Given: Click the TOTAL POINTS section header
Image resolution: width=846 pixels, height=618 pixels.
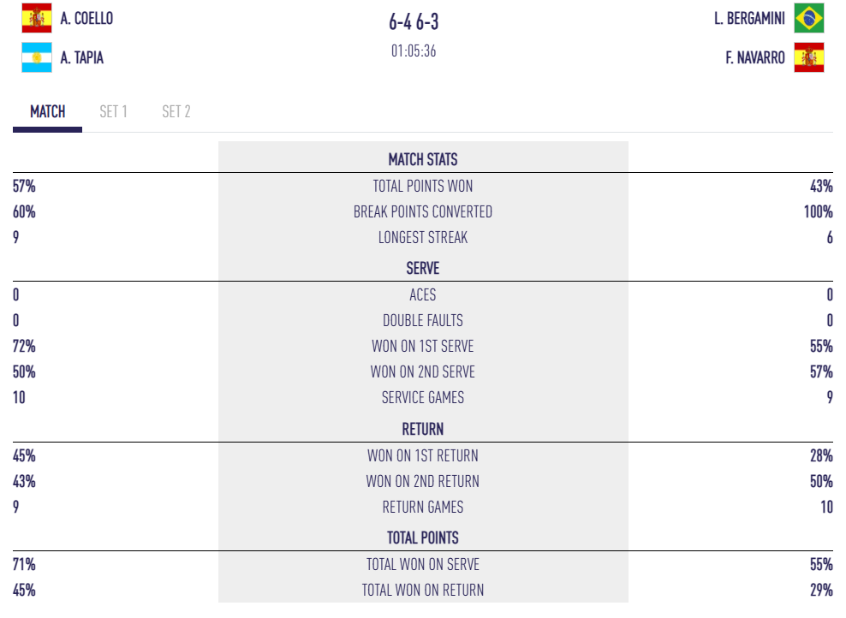Looking at the screenshot, I should coord(423,538).
